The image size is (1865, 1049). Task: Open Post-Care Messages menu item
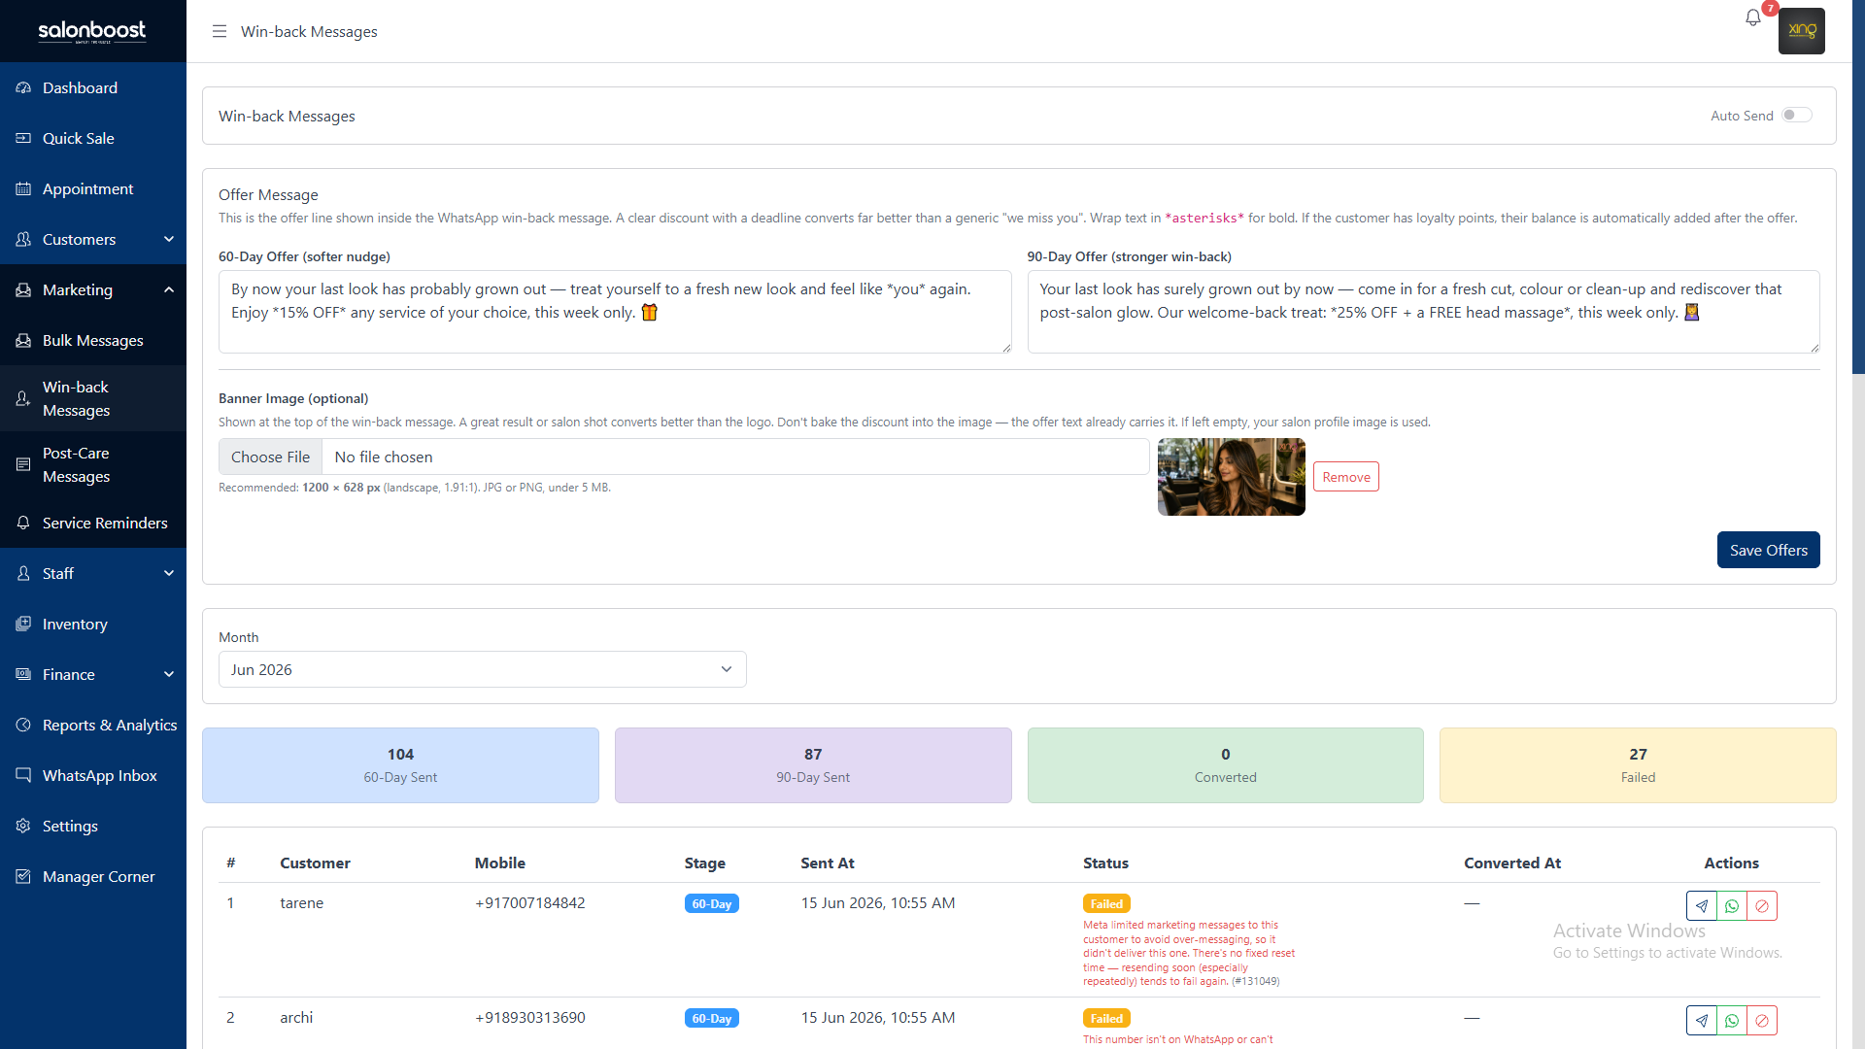point(93,464)
